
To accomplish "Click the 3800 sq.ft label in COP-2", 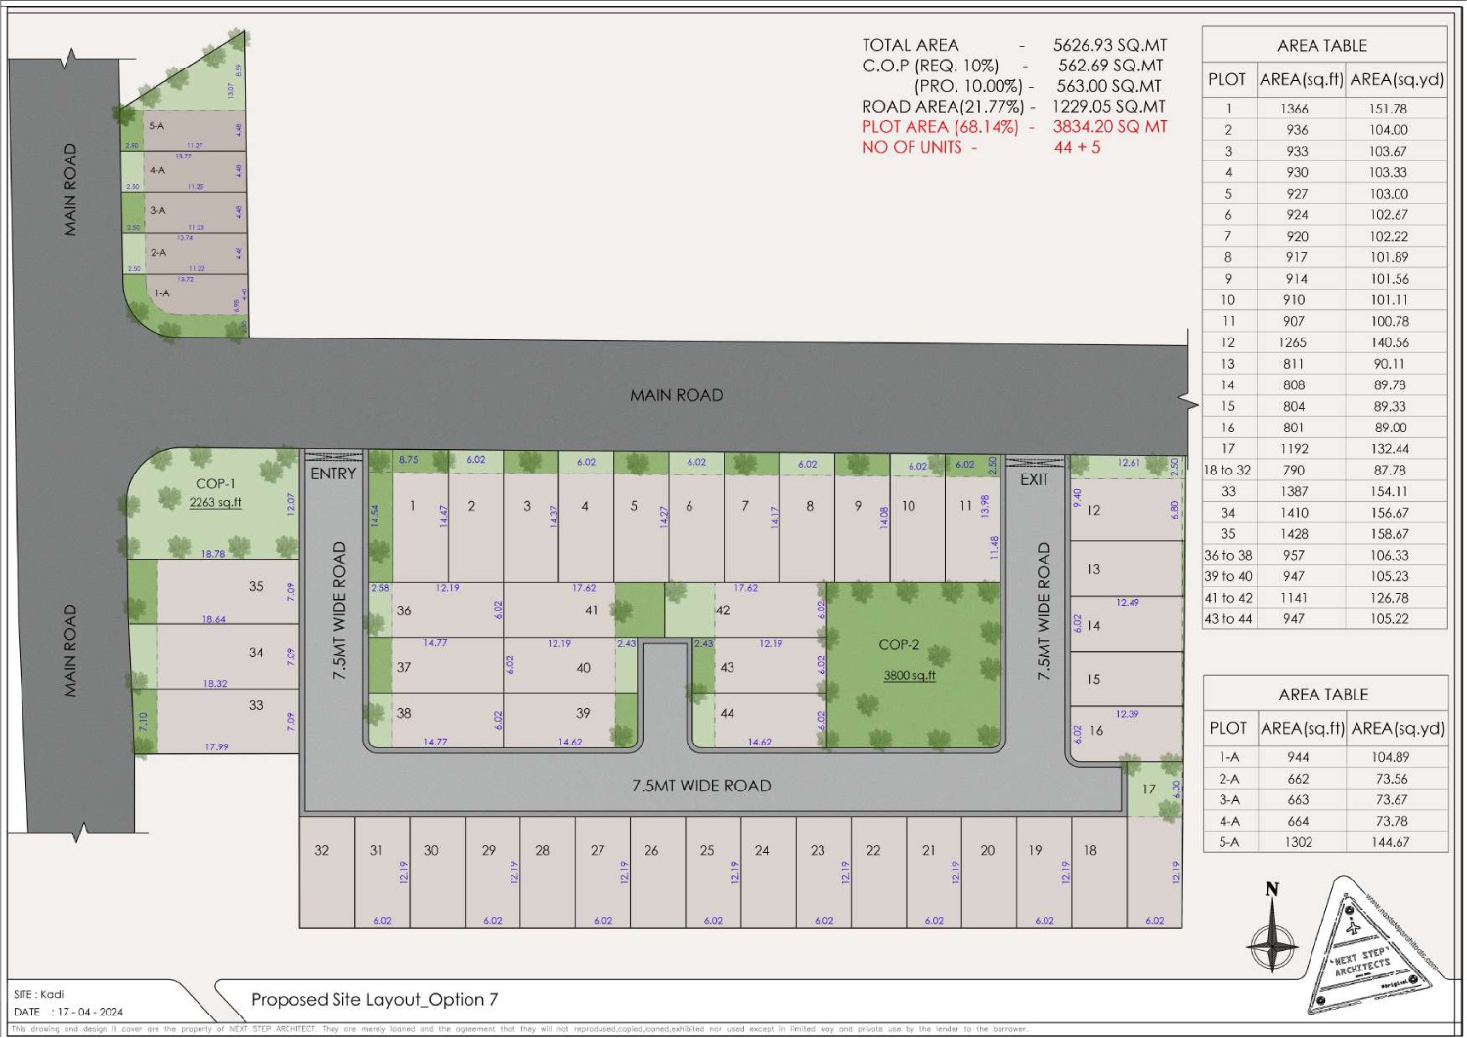I will 910,674.
